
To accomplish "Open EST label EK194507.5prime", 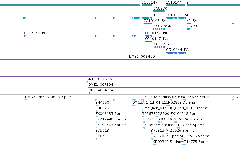I will point(111,125).
